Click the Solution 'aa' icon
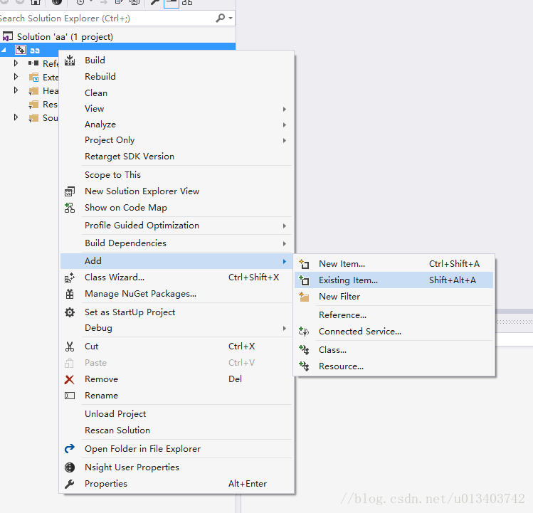 point(8,36)
